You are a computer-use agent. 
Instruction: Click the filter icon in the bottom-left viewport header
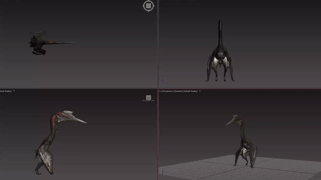(14, 91)
